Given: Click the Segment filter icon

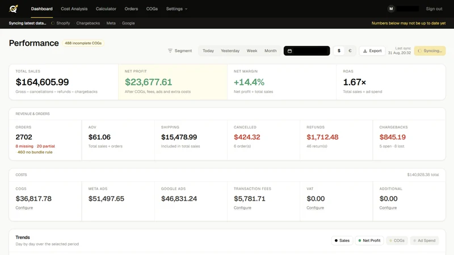Looking at the screenshot, I should 170,50.
